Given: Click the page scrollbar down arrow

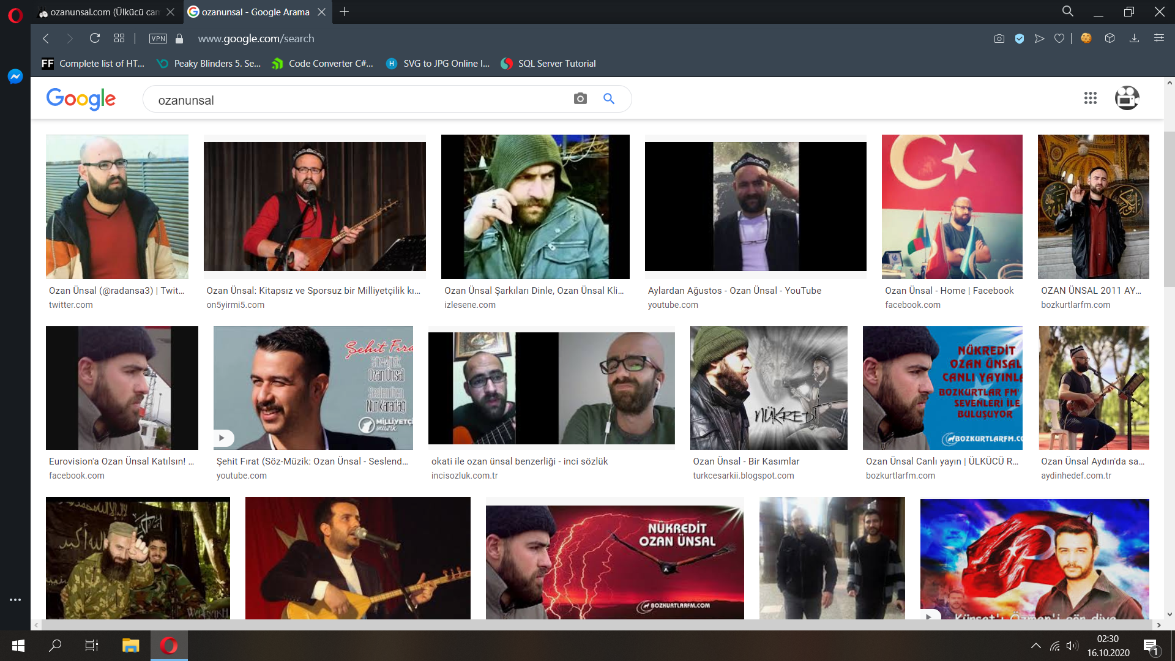Looking at the screenshot, I should pyautogui.click(x=1169, y=614).
